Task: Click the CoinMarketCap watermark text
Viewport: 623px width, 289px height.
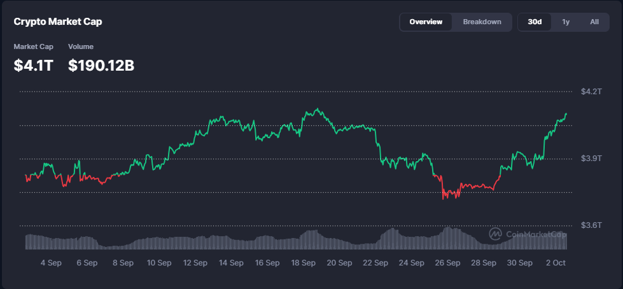Action: [536, 234]
